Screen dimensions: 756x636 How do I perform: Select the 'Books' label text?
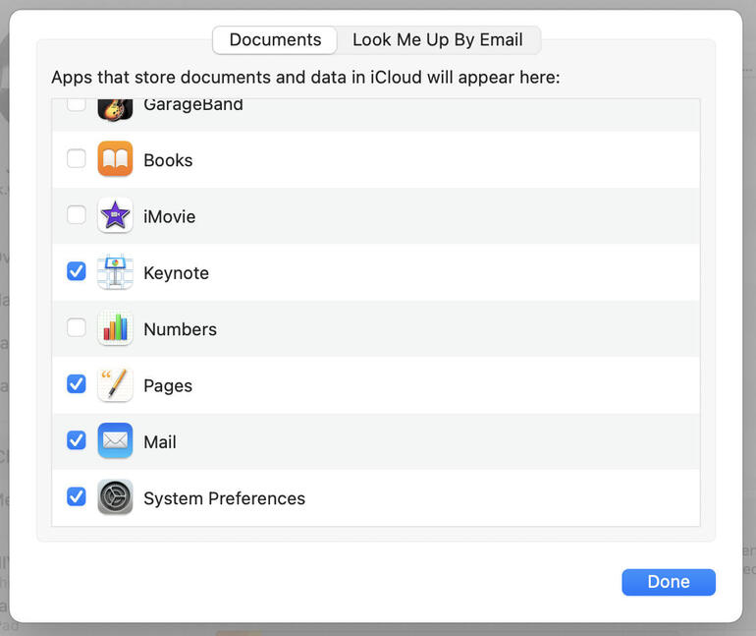pyautogui.click(x=168, y=160)
